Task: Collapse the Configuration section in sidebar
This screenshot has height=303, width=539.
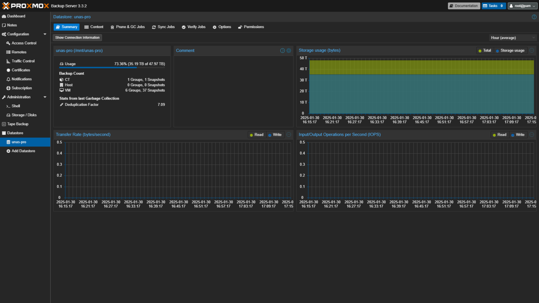Action: pos(45,34)
